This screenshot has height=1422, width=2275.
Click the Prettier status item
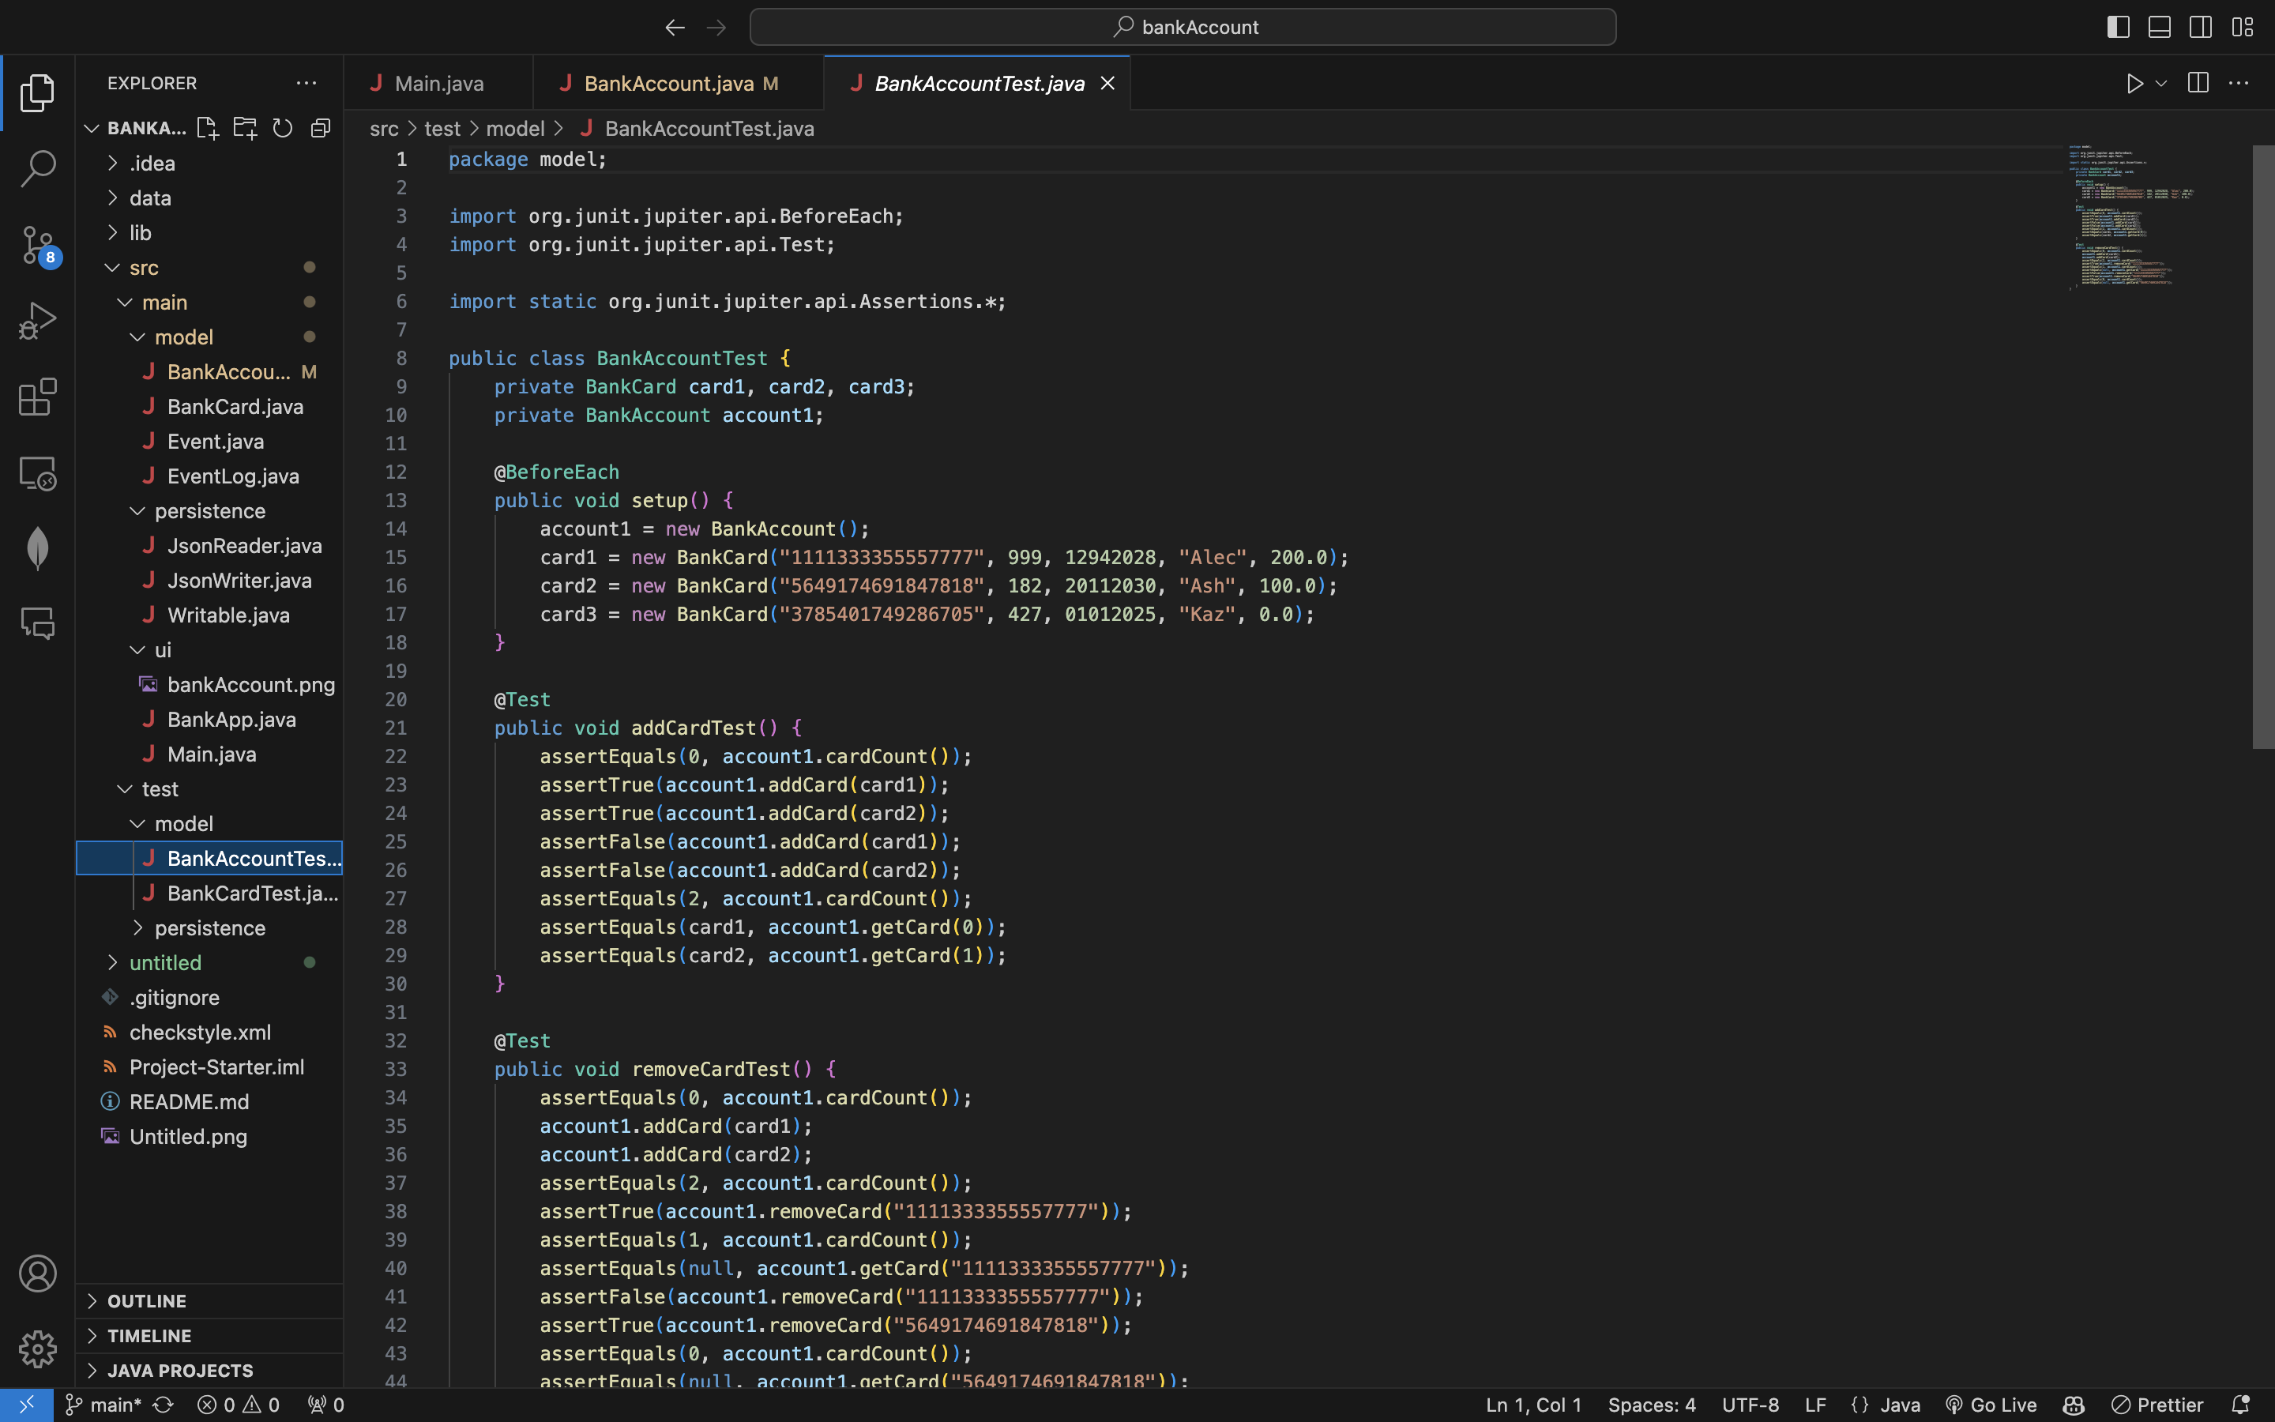coord(2157,1405)
